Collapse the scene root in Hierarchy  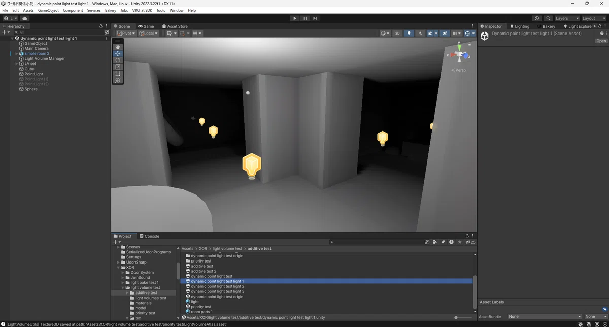(x=12, y=38)
